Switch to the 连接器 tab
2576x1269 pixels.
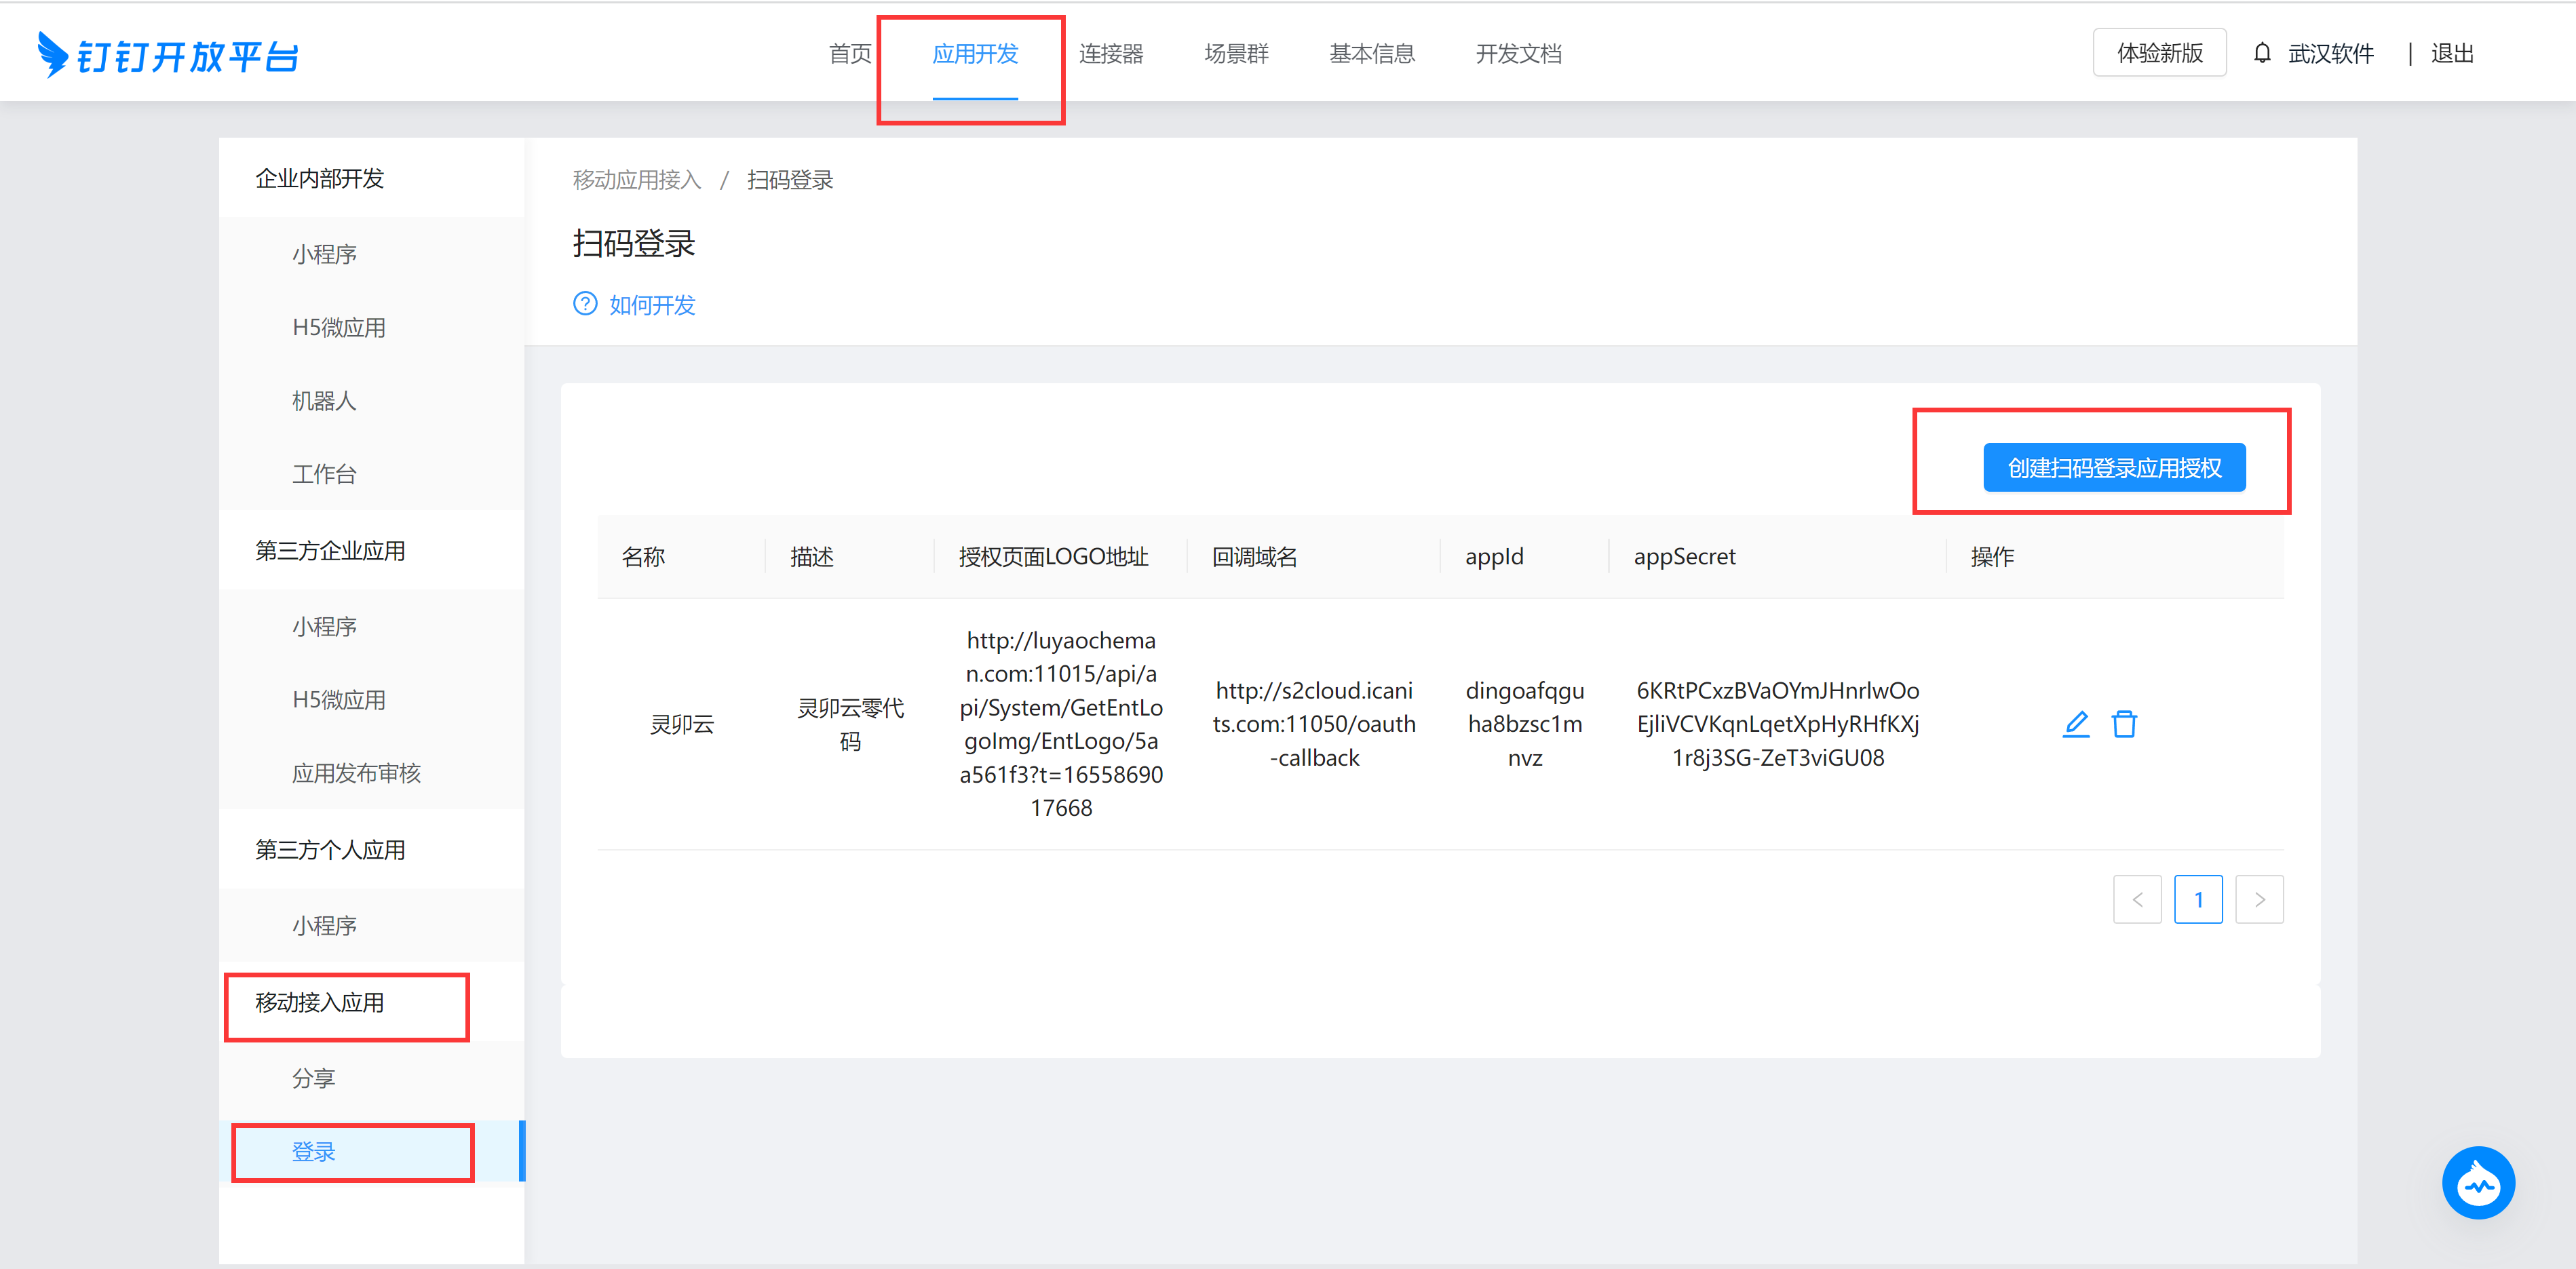(x=1111, y=54)
